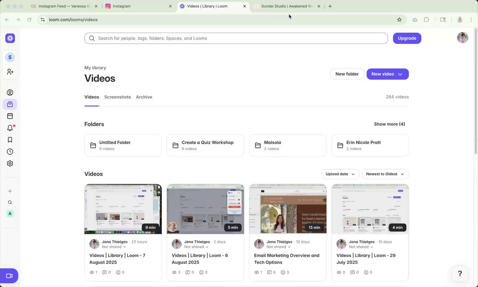The width and height of the screenshot is (478, 287).
Task: Click the 284 videos count text
Action: pos(397,97)
